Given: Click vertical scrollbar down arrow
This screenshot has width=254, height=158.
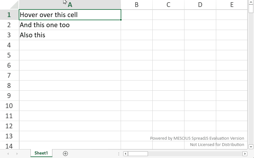Looking at the screenshot, I should (x=251, y=147).
